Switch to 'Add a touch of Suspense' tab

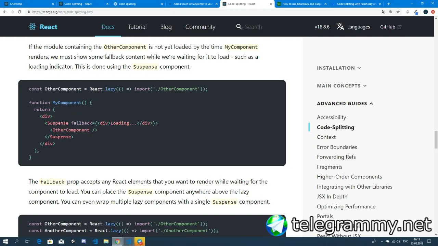click(192, 4)
